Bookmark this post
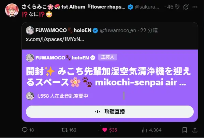 pos(185,130)
